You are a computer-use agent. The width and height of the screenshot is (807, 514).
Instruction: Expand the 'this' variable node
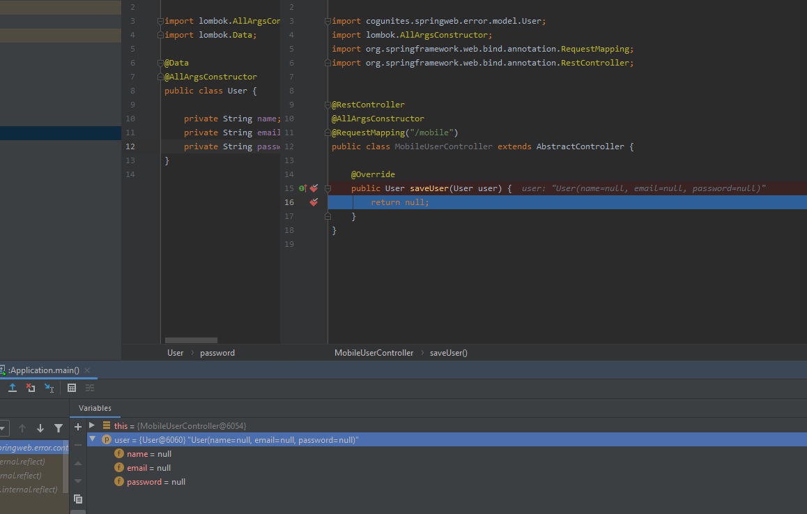[x=92, y=425]
